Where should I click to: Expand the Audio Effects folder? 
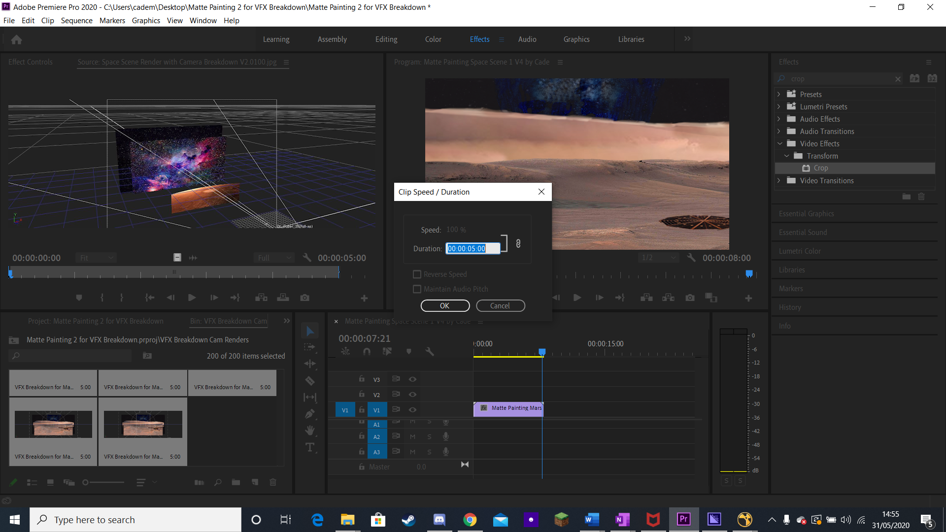pos(779,119)
